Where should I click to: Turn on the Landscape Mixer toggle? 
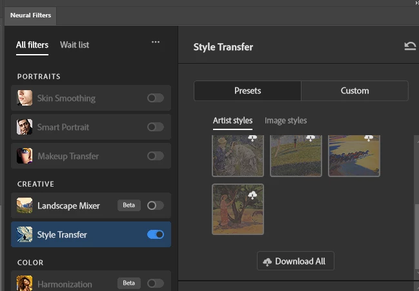point(156,205)
